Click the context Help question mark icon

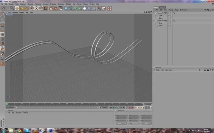[99, 8]
